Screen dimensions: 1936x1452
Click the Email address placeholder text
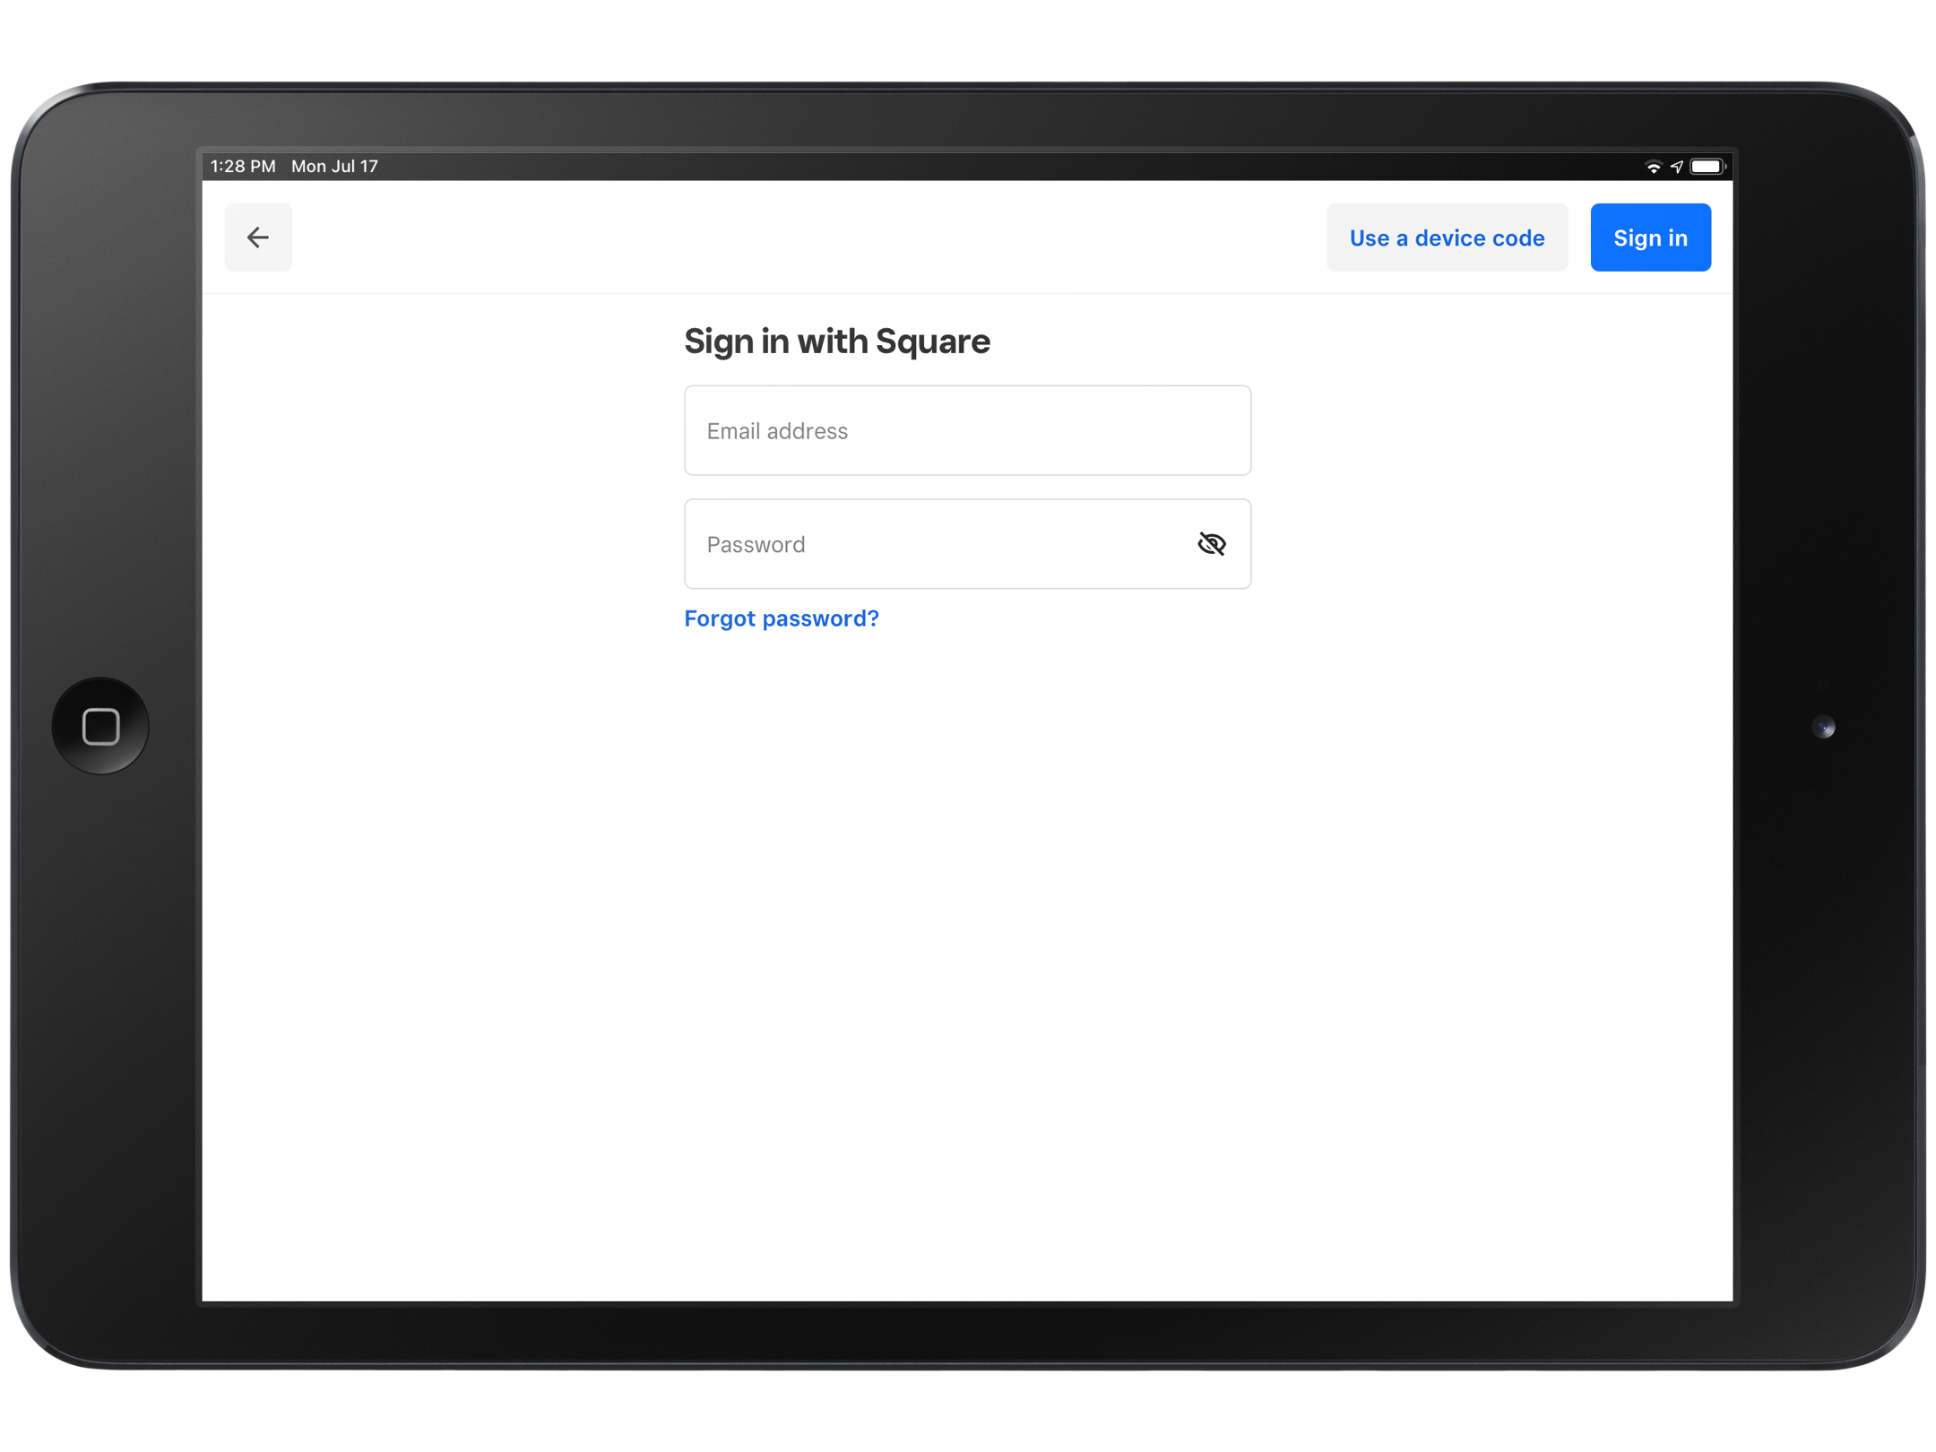coord(777,431)
